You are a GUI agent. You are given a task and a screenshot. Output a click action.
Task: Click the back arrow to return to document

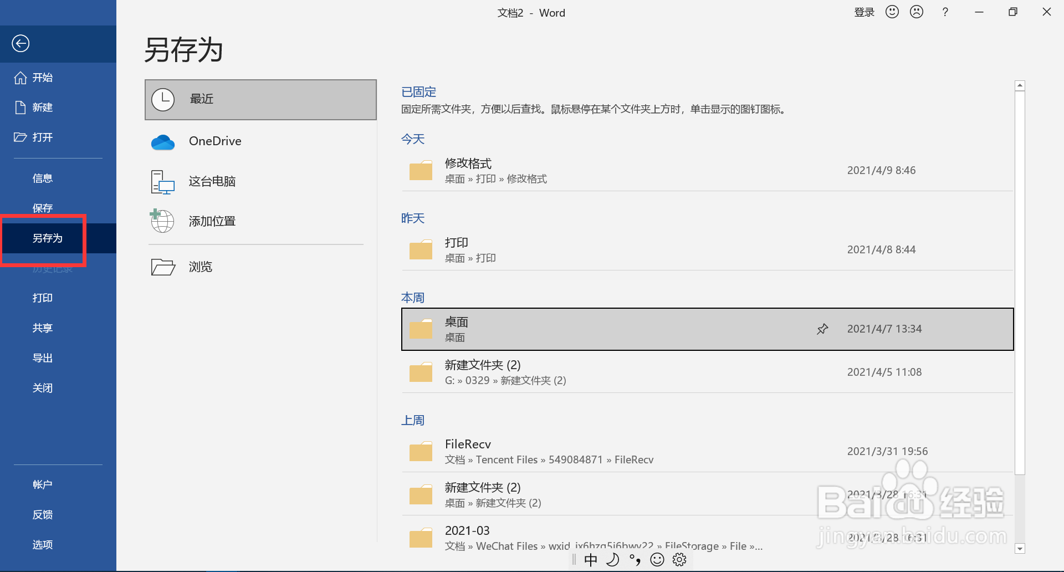click(21, 43)
